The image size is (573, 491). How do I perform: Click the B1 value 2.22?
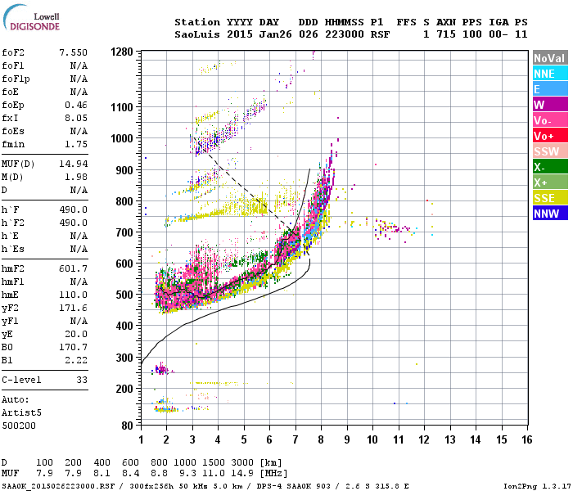[76, 360]
